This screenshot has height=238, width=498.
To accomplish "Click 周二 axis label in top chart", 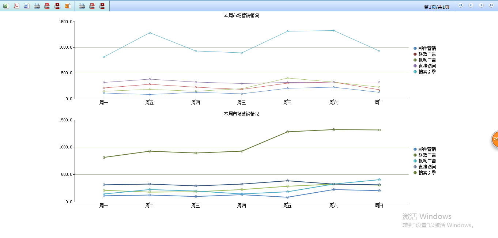I will coord(379,102).
